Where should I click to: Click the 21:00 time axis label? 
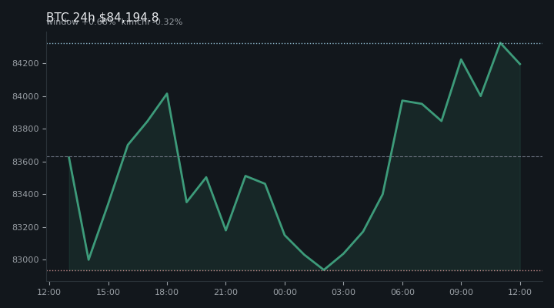tap(225, 292)
